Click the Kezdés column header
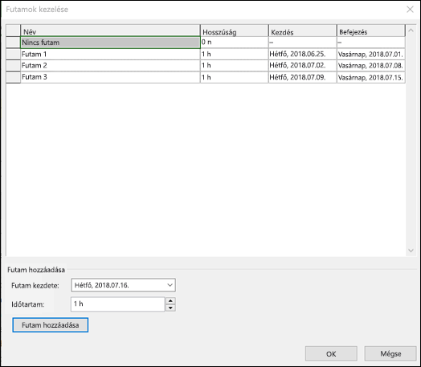The height and width of the screenshot is (367, 421). point(303,31)
